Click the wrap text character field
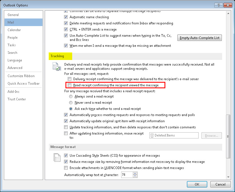The height and width of the screenshot is (192, 235). coord(127,175)
